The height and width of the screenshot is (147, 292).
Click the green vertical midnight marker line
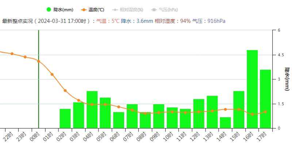tap(39, 91)
